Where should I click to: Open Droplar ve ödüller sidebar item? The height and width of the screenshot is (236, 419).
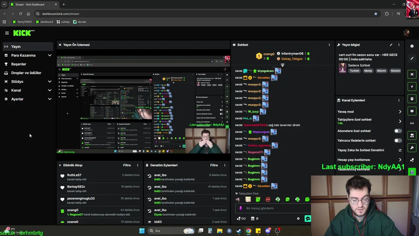[28, 73]
